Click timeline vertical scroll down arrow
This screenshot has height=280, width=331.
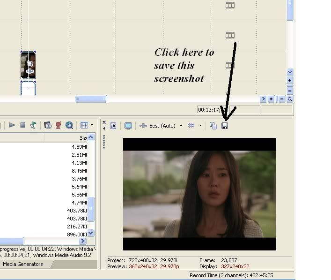[290, 72]
